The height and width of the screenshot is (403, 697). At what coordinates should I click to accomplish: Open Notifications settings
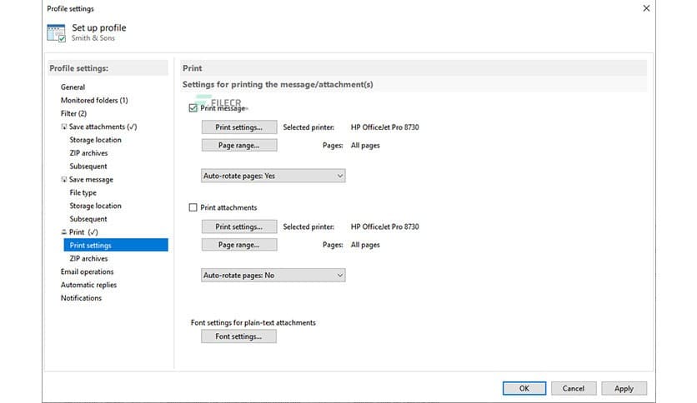tap(82, 298)
